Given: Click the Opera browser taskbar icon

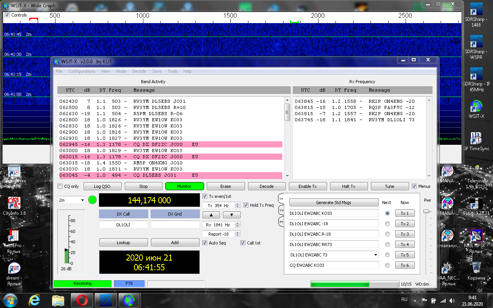Looking at the screenshot, I should (81, 300).
